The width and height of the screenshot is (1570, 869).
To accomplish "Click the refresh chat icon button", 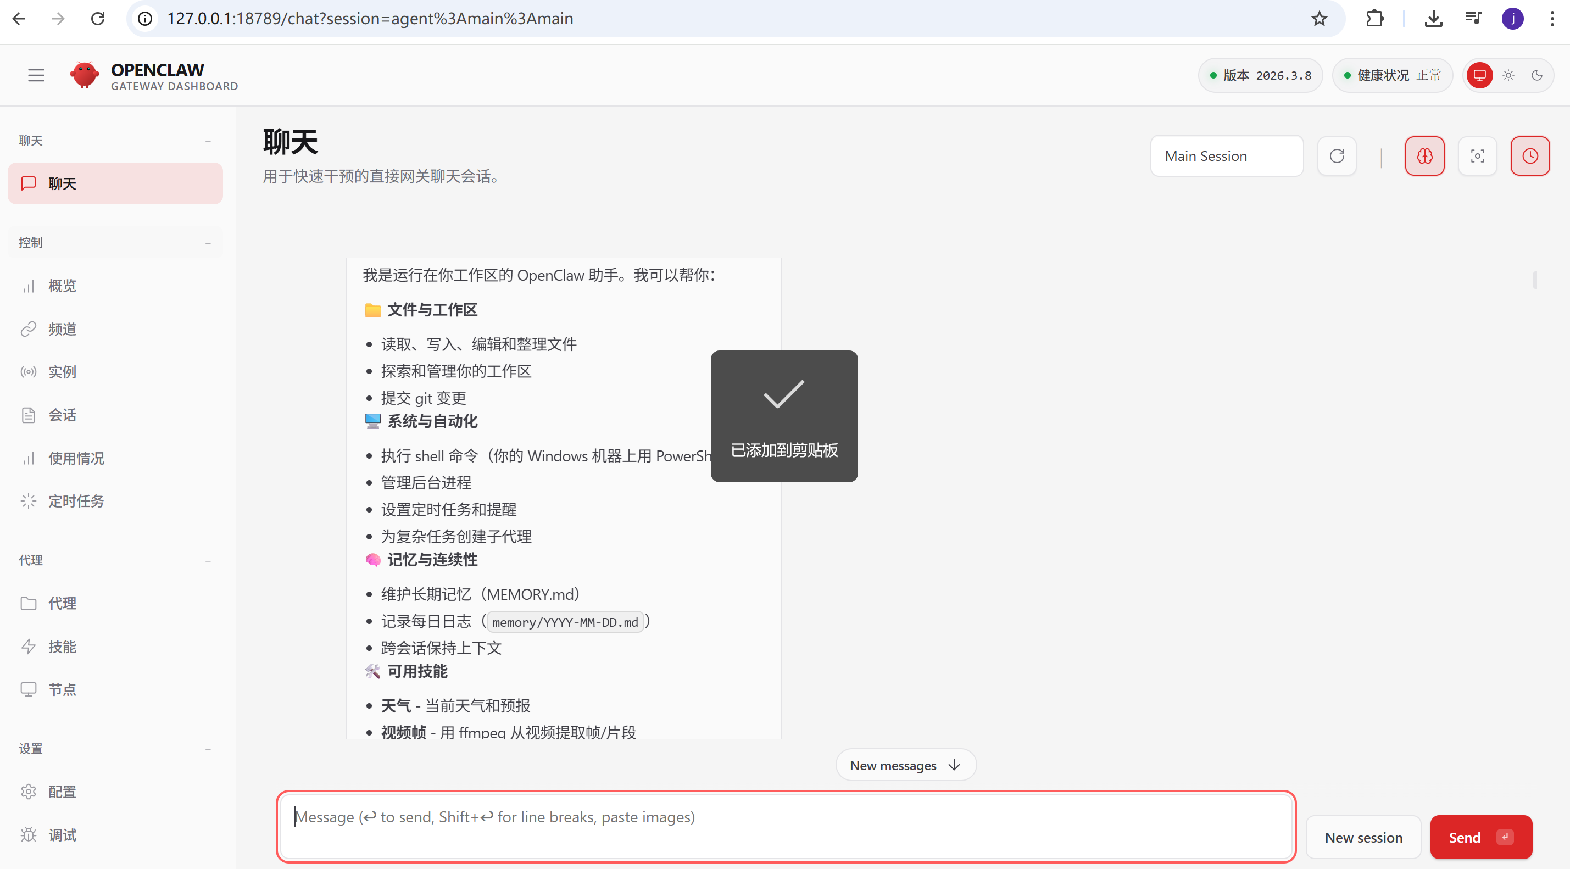I will [1337, 156].
